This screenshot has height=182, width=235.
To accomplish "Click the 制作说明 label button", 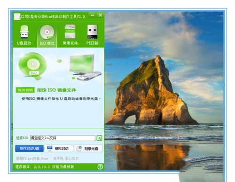I will click(25, 90).
